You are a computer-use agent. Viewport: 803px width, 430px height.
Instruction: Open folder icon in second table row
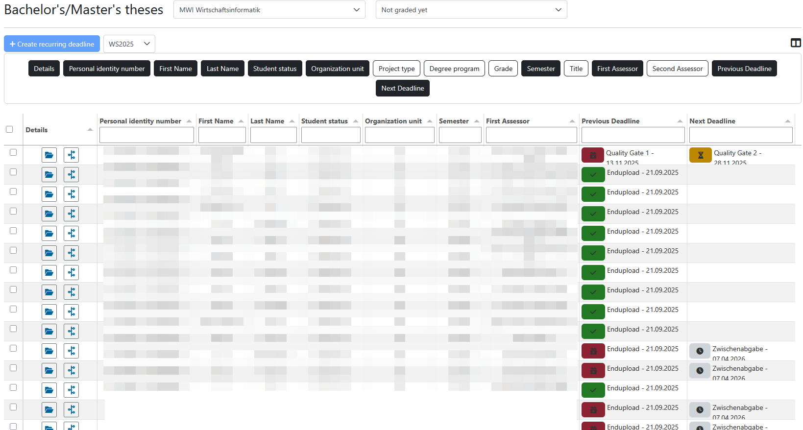[49, 175]
